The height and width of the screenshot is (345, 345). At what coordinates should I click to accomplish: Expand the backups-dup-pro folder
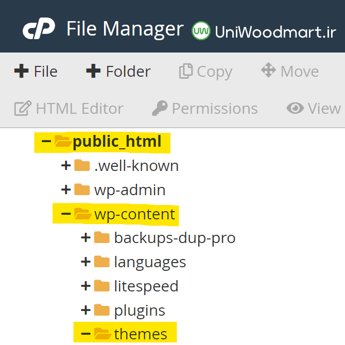click(x=85, y=237)
